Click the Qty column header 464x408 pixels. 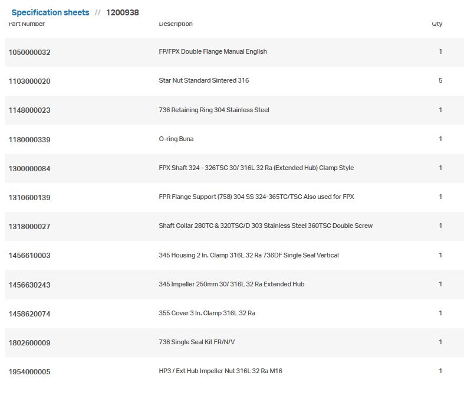pos(437,24)
